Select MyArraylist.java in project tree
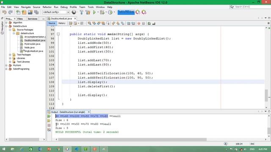The height and width of the screenshot is (152, 271). [x=32, y=44]
